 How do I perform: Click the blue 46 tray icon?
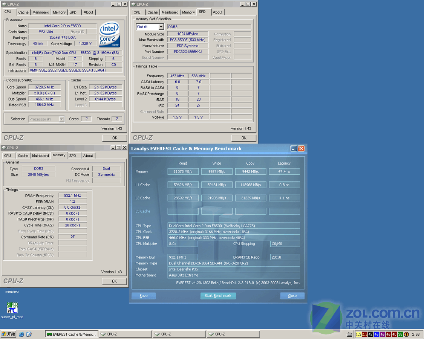pos(377,334)
